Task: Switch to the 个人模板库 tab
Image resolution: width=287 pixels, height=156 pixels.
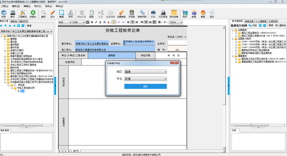Action: pyautogui.click(x=261, y=21)
